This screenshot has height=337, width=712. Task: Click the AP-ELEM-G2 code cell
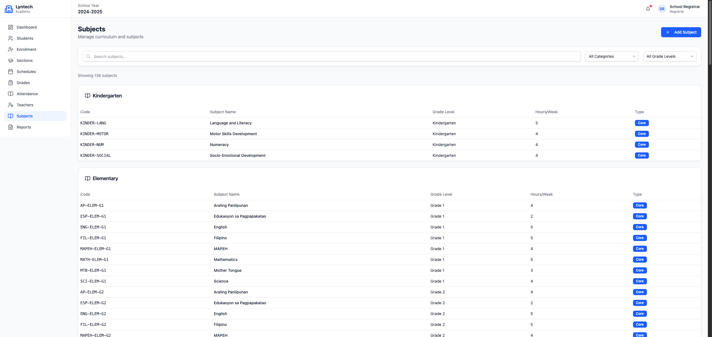(x=92, y=292)
